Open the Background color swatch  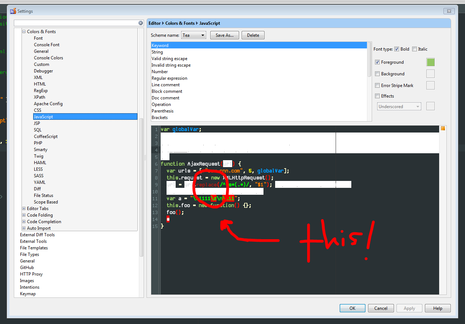coord(430,74)
